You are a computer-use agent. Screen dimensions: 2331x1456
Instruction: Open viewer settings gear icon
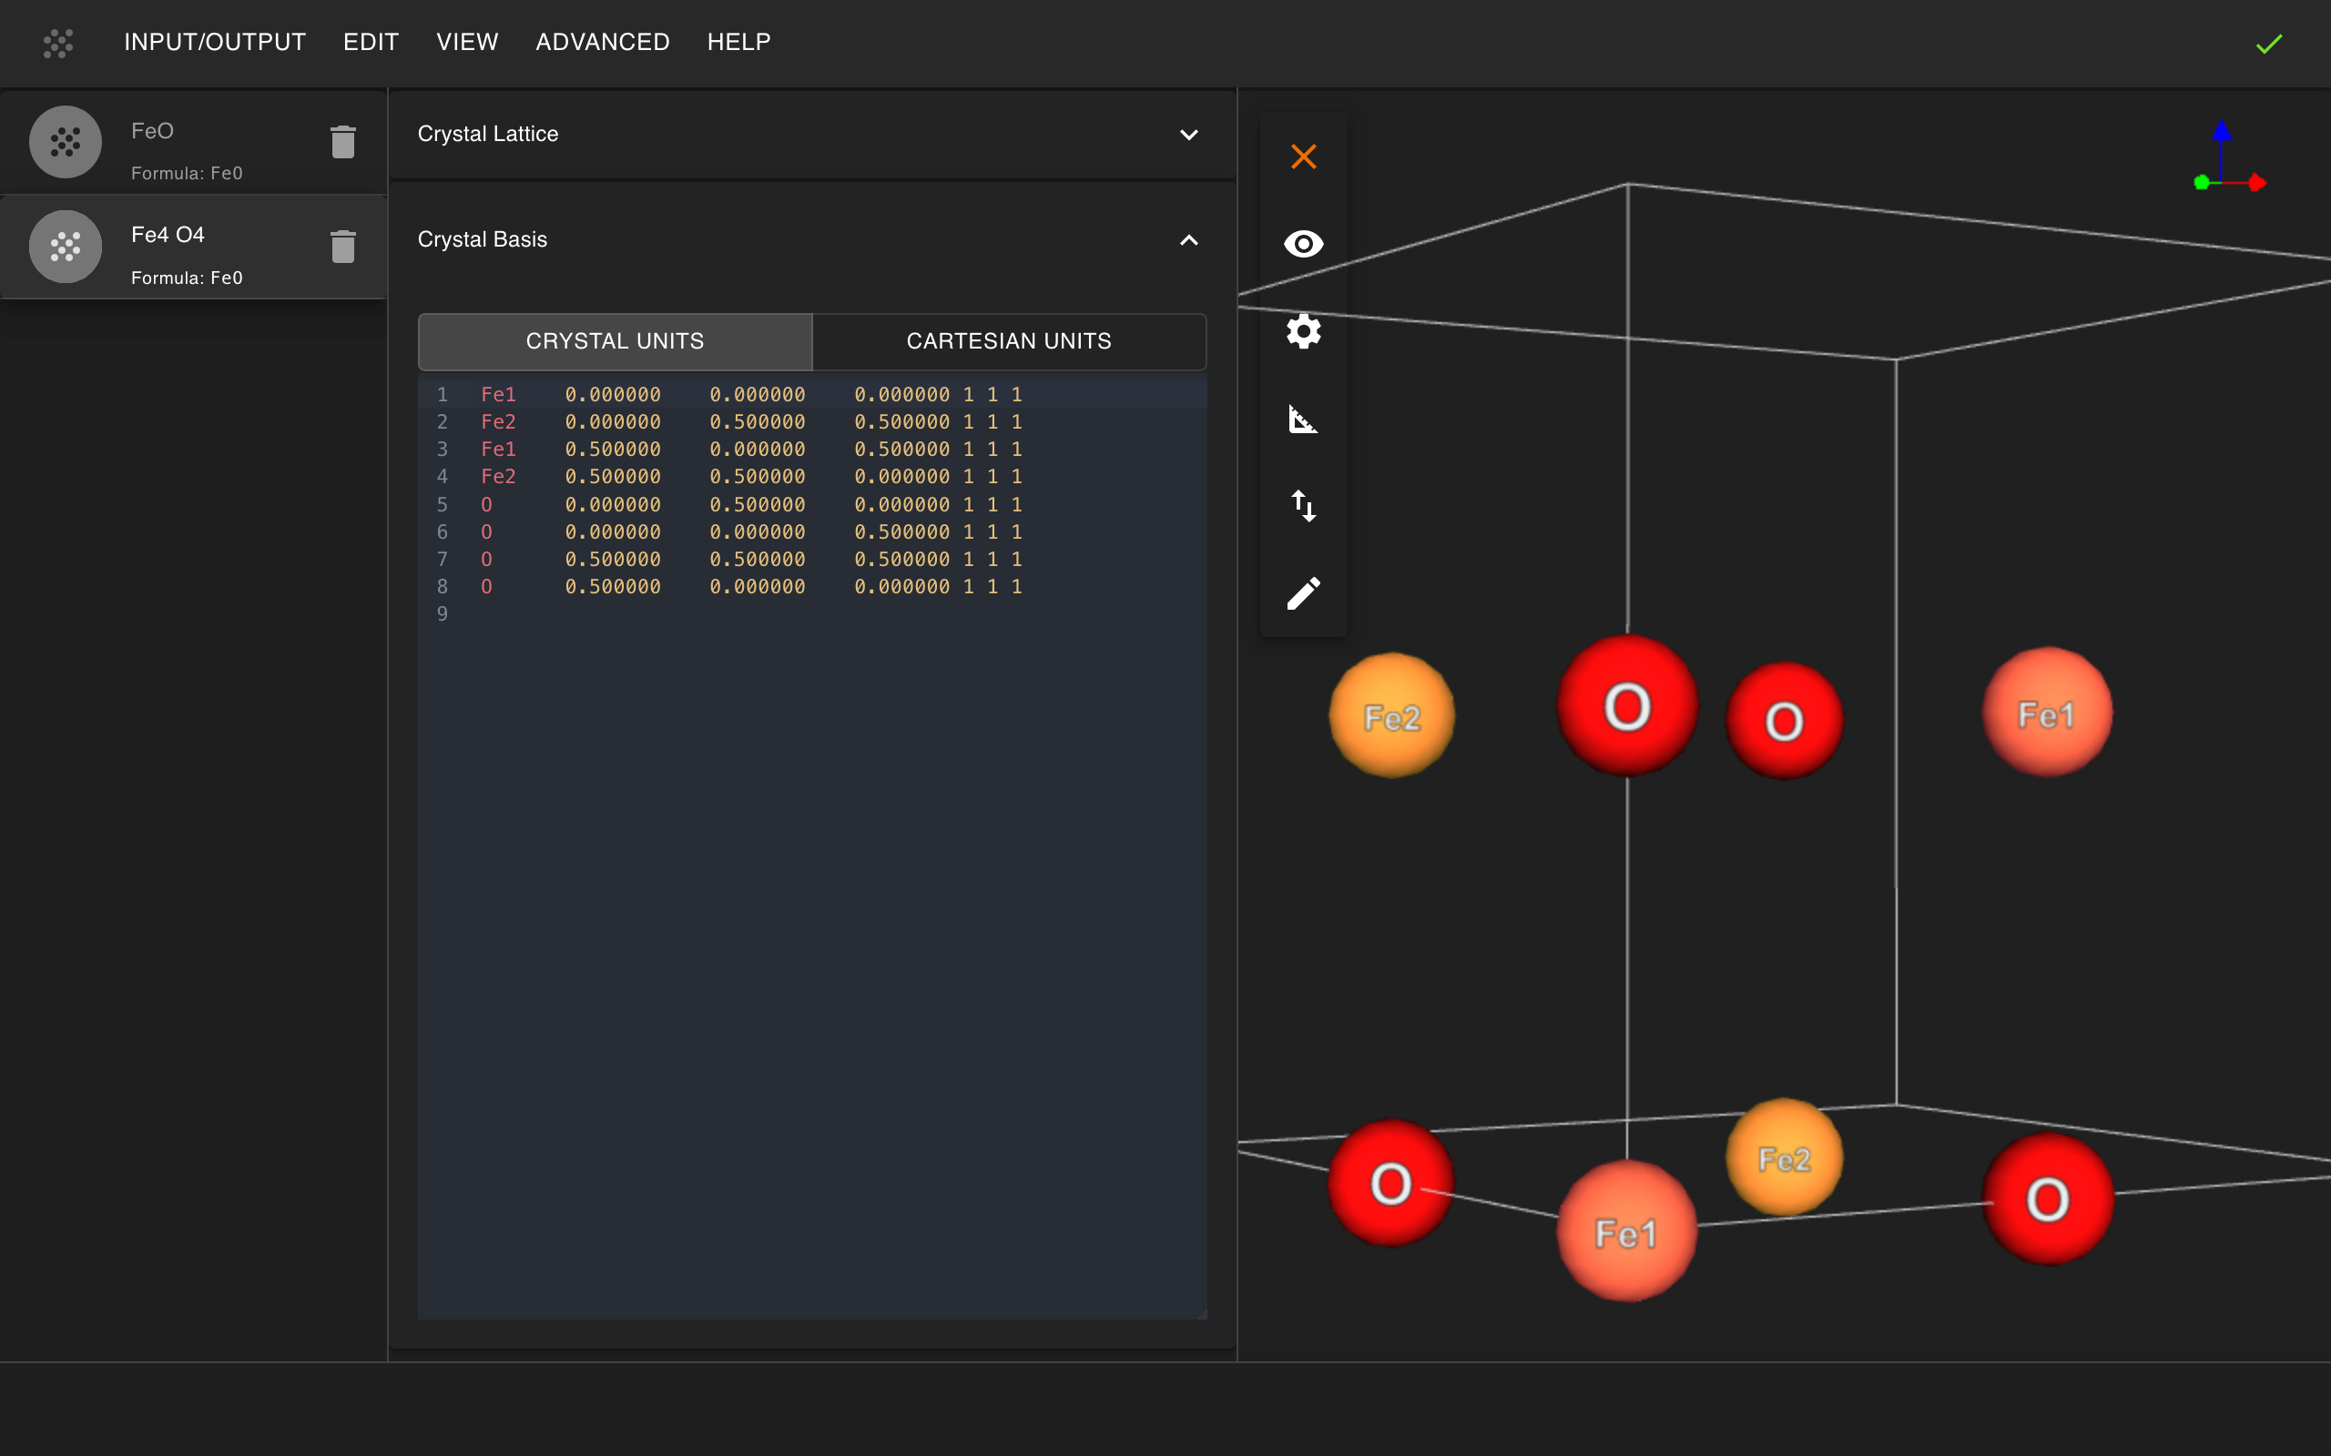(1303, 331)
